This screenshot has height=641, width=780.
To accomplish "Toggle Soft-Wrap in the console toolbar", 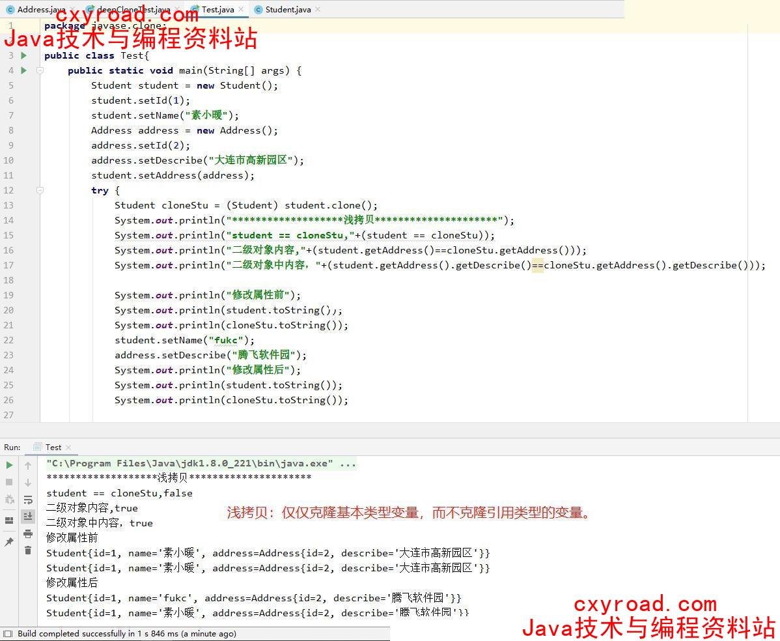I will pos(28,500).
